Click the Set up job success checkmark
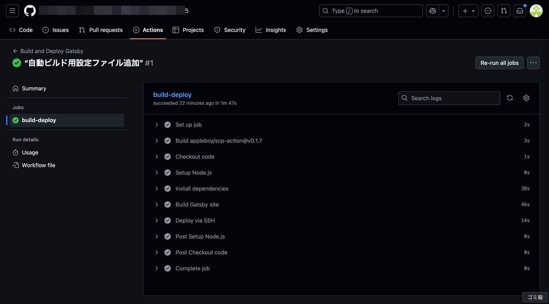549x304 pixels. (168, 125)
